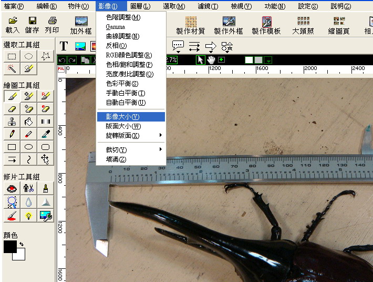Click the red-eye removal tool

click(x=12, y=188)
